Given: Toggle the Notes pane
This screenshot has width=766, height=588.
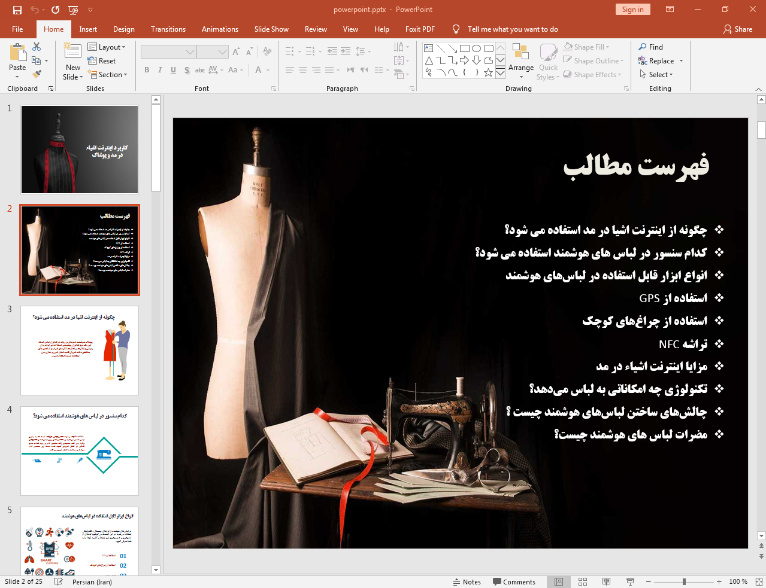Looking at the screenshot, I should 467,582.
